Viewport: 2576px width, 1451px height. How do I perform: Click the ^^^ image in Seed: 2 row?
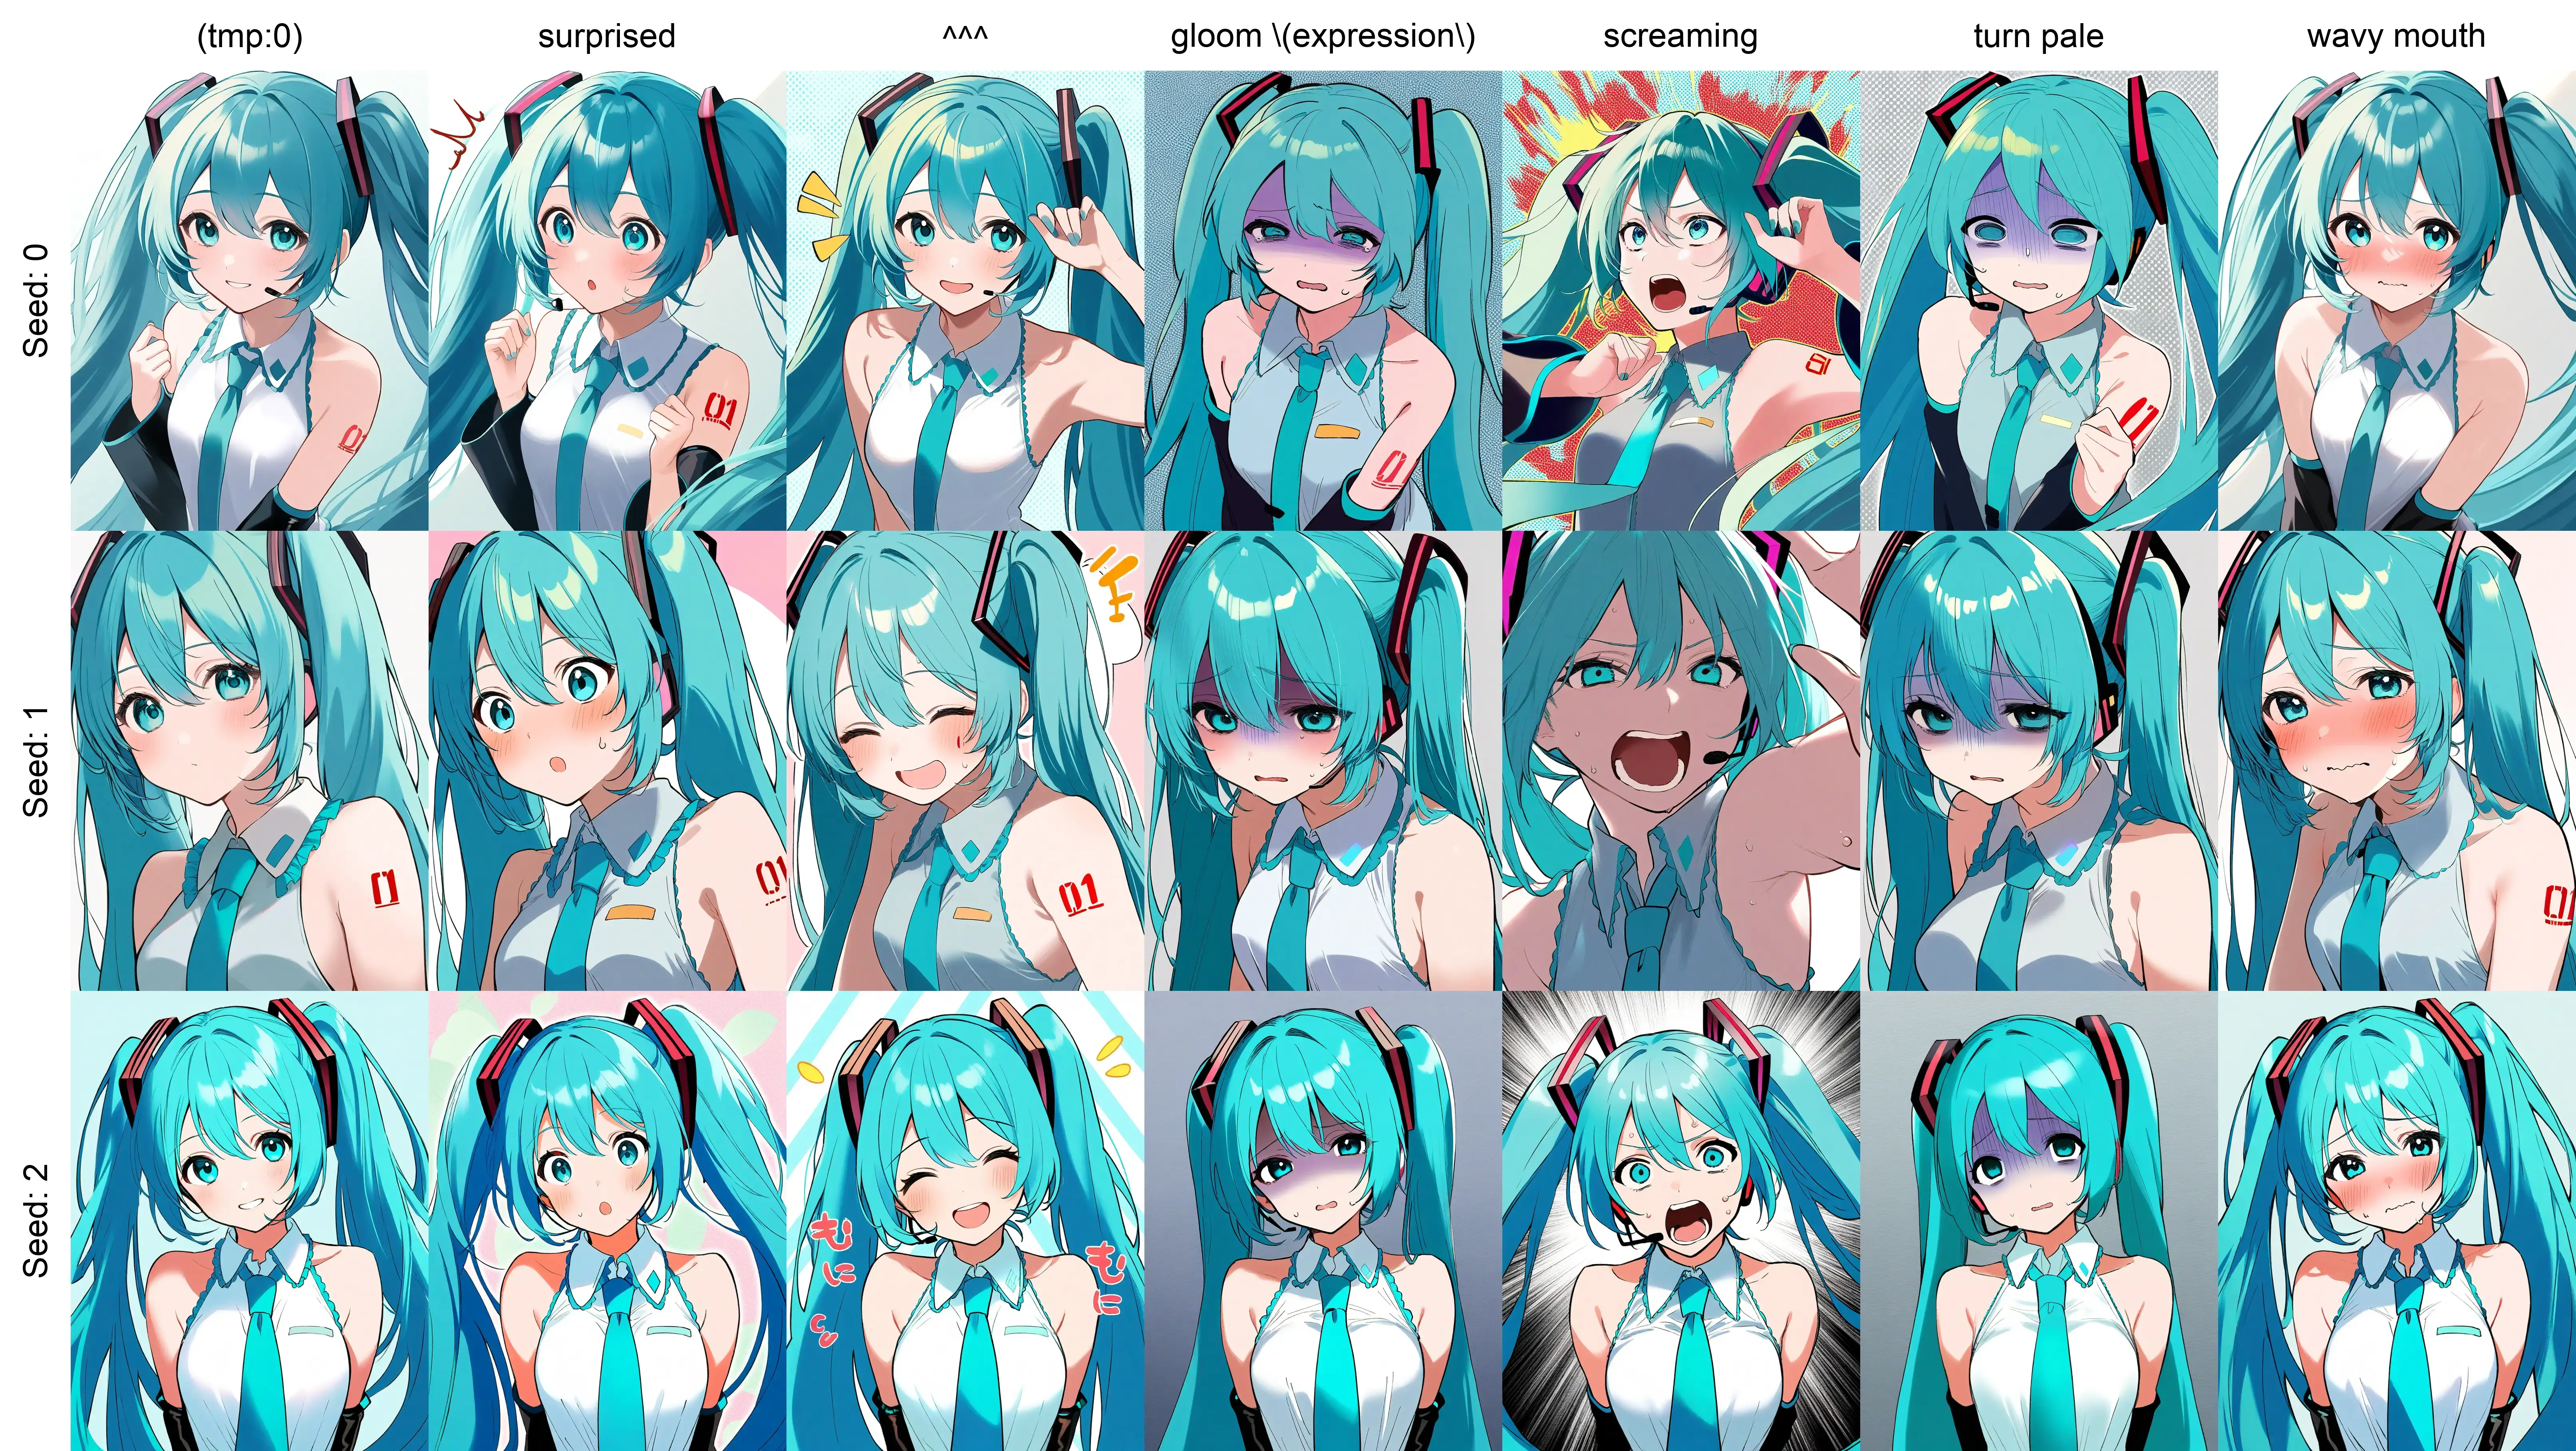[x=966, y=1220]
